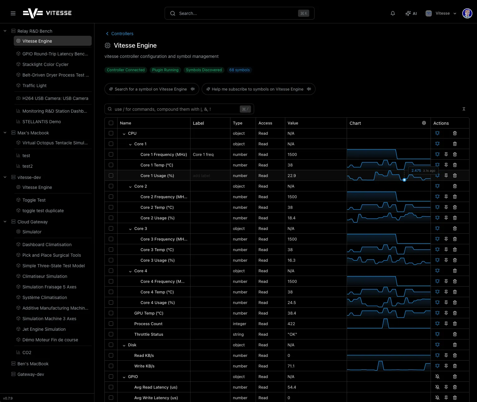
Task: Open user profile avatar
Action: coord(467,13)
